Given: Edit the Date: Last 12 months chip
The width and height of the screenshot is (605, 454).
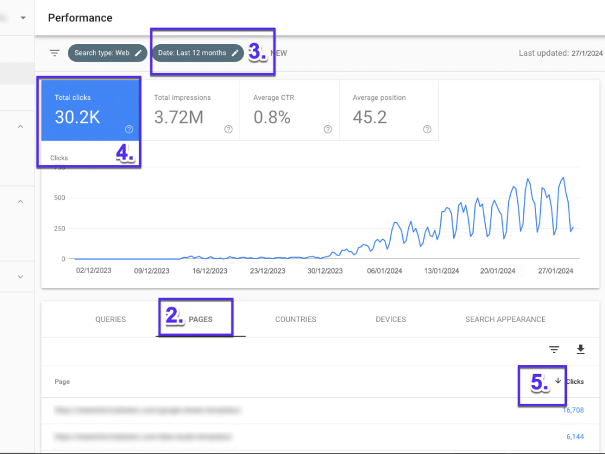Looking at the screenshot, I should [x=198, y=53].
